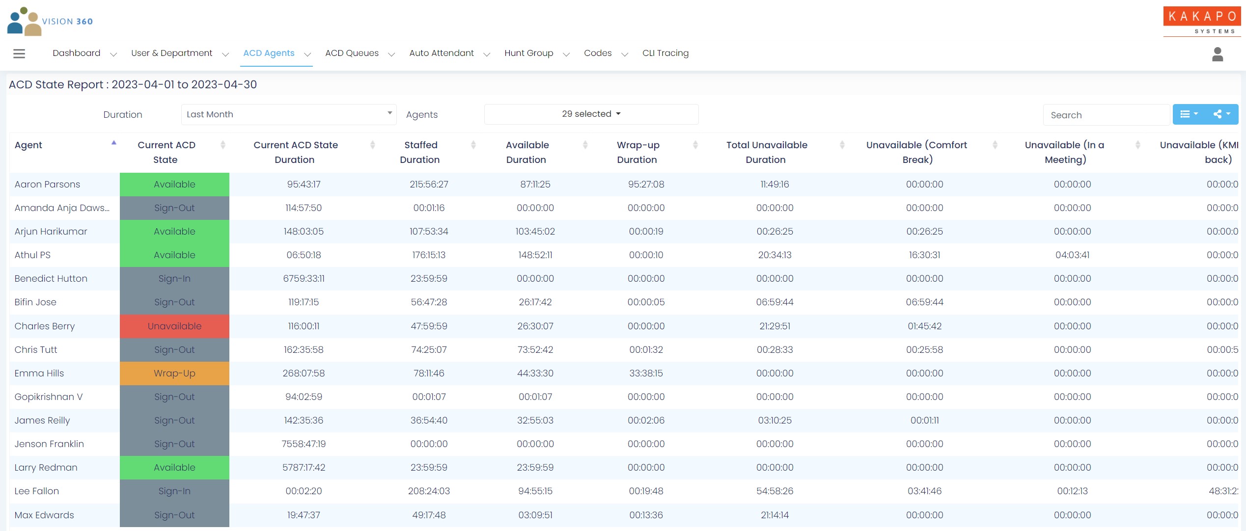Image resolution: width=1246 pixels, height=531 pixels.
Task: Select agent Jenson Franklin
Action: coord(49,444)
